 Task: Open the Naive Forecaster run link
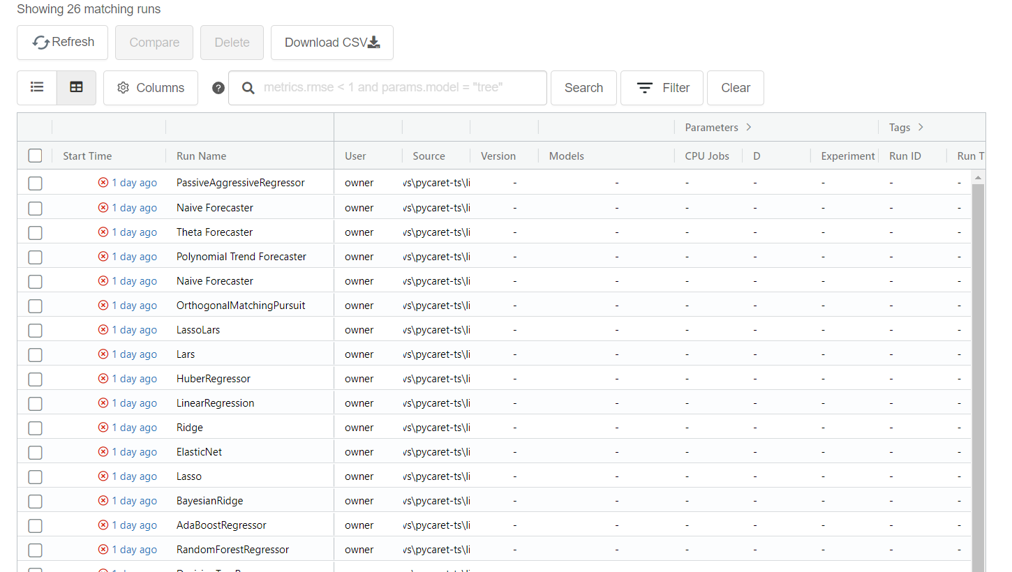(214, 207)
